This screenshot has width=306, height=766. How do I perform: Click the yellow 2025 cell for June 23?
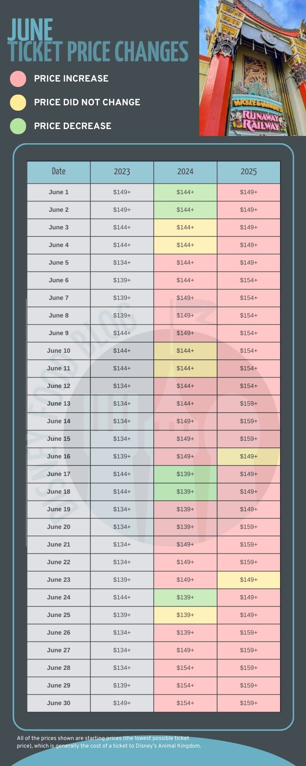point(249,580)
